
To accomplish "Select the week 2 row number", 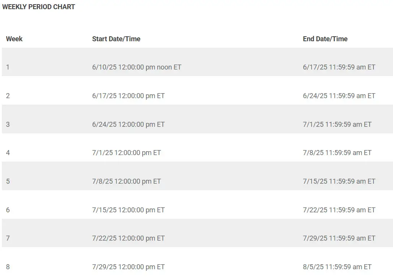I will 8,96.
